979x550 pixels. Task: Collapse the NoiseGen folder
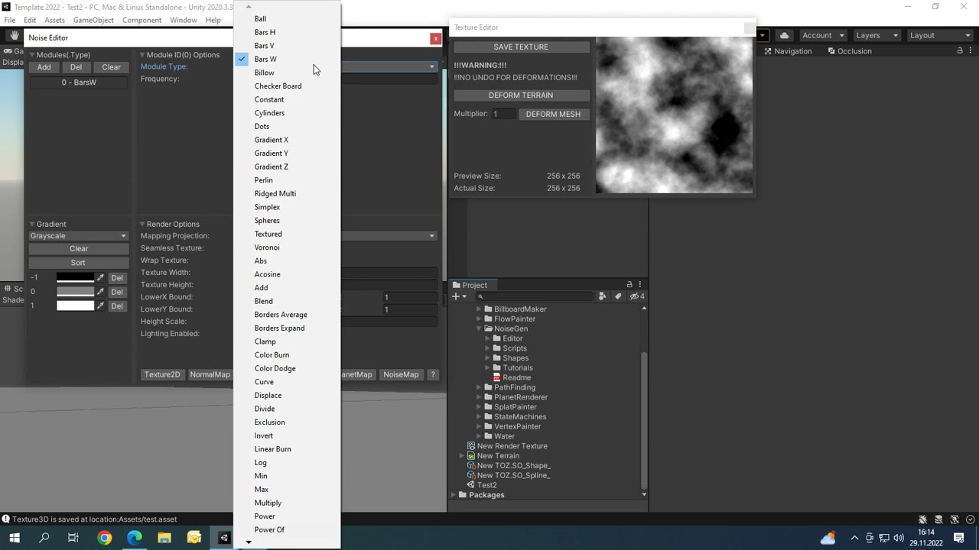[x=479, y=328]
